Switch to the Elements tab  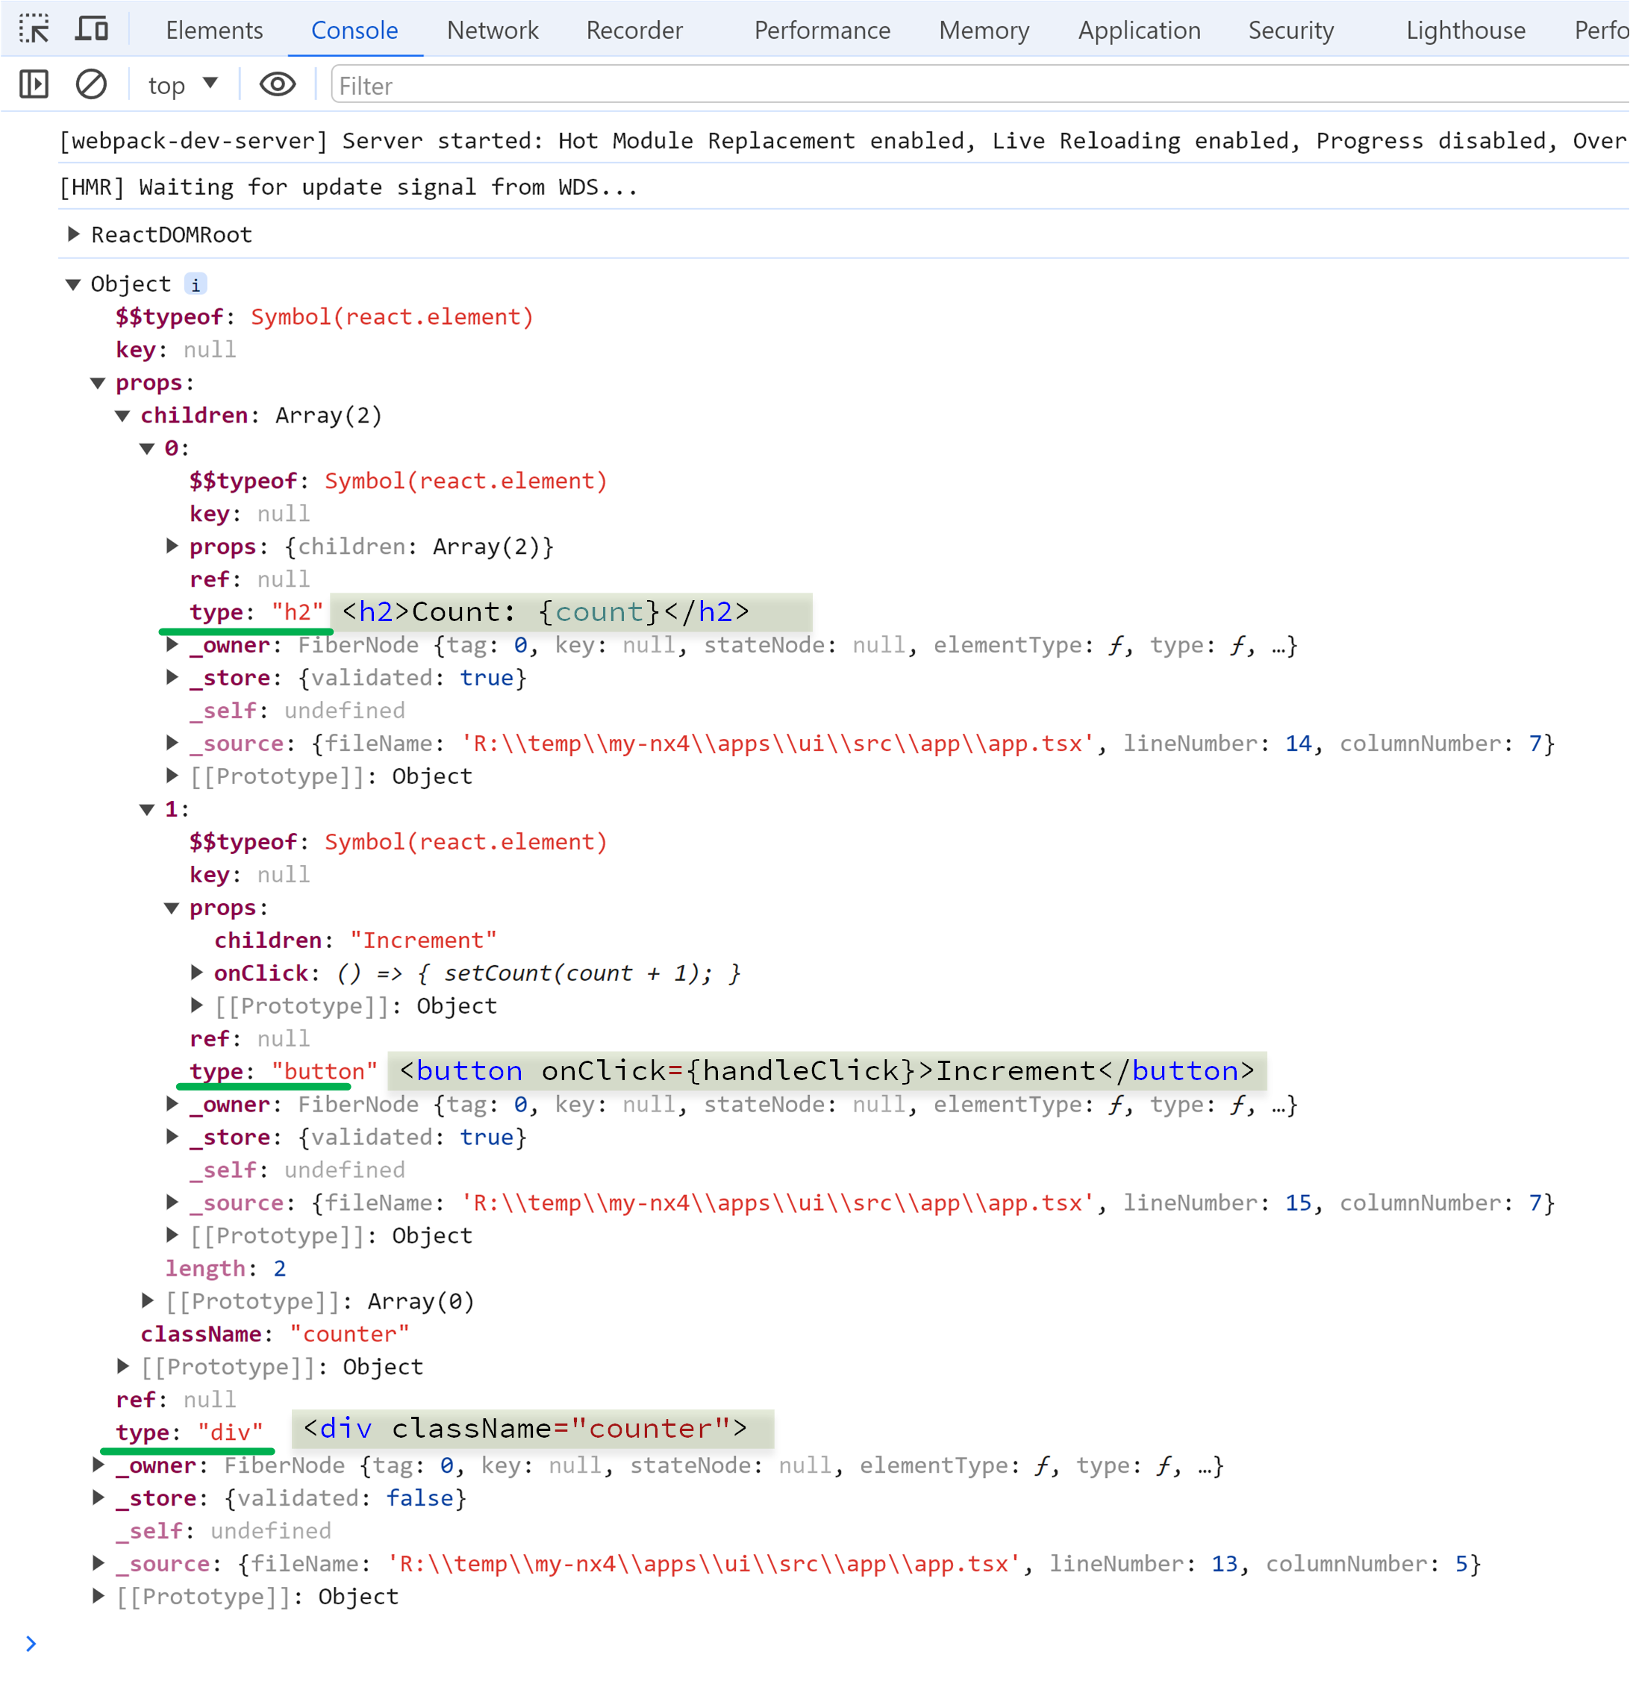click(214, 30)
